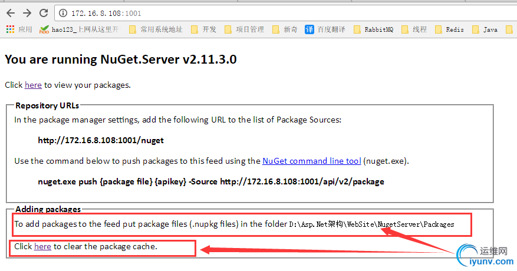517x271 pixels.
Task: Open the 新奇 bookmark folder
Action: 285,29
